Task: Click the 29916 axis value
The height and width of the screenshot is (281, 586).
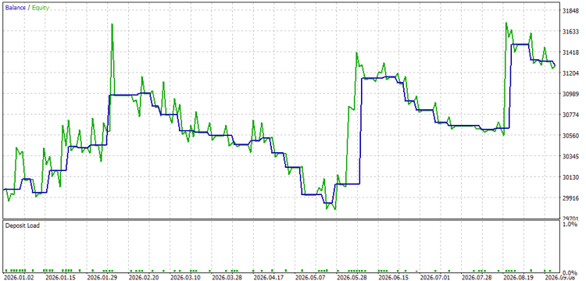Action: pyautogui.click(x=570, y=198)
